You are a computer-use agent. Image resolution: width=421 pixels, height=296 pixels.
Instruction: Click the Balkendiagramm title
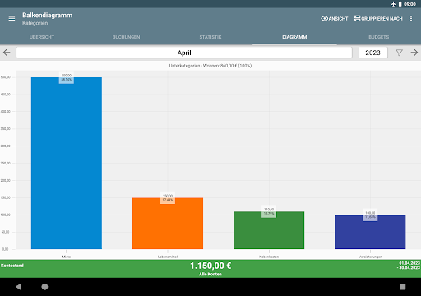48,16
